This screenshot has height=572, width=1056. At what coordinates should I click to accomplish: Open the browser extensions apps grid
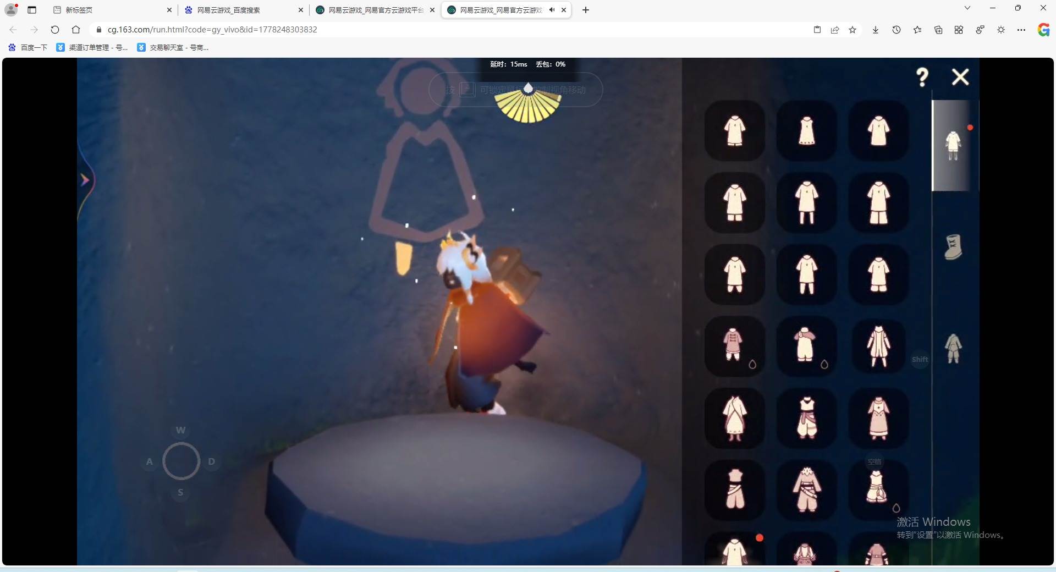(959, 30)
